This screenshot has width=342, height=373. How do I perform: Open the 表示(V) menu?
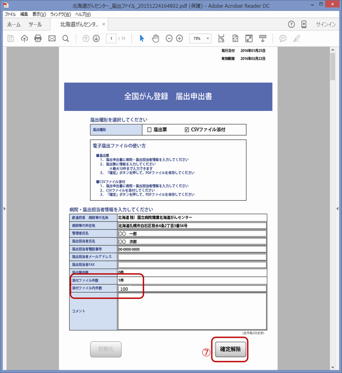click(x=39, y=15)
